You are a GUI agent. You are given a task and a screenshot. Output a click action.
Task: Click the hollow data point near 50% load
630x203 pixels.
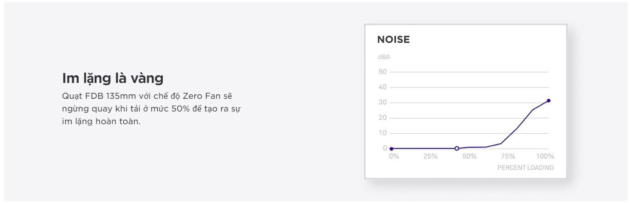(x=456, y=148)
